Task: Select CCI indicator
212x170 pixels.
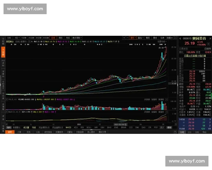Action: tap(131, 127)
